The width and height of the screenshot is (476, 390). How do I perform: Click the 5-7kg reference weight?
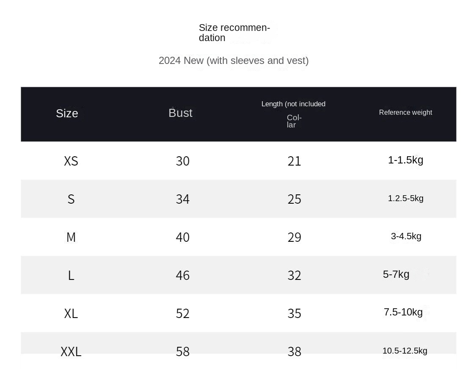point(396,274)
